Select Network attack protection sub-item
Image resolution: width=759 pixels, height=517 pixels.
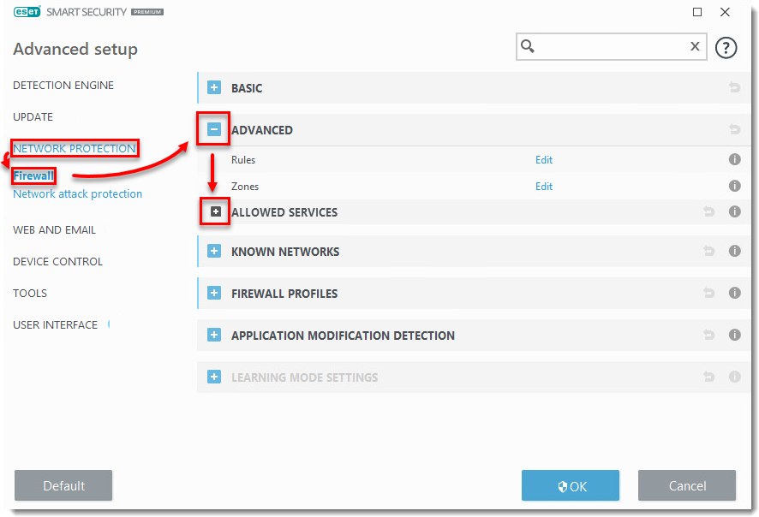pyautogui.click(x=77, y=194)
